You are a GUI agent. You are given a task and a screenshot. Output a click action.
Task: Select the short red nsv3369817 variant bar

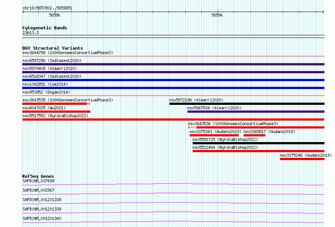[254, 135]
